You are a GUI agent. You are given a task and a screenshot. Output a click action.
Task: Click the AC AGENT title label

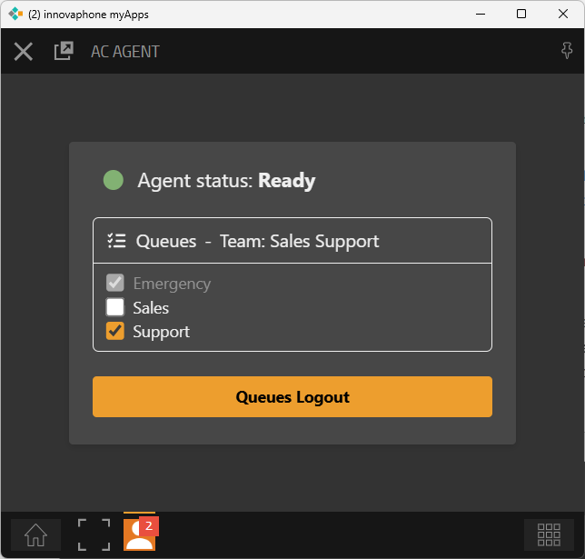125,52
